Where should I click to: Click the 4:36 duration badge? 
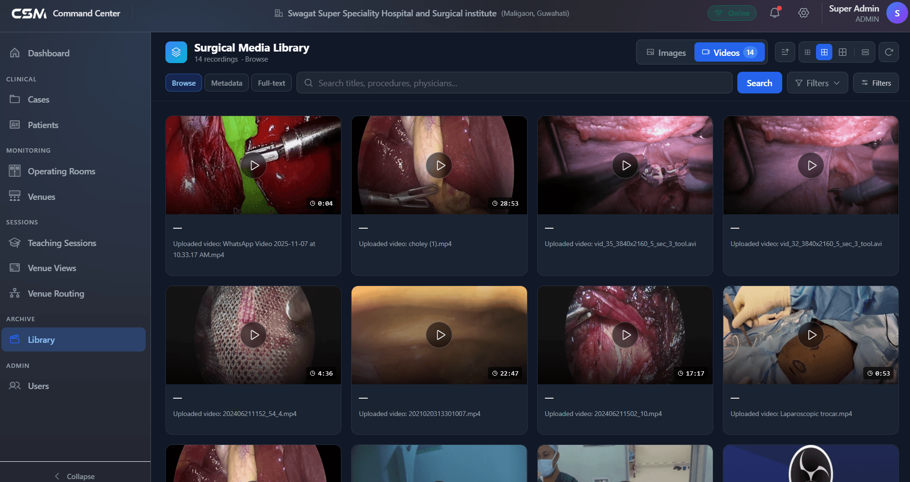point(321,373)
